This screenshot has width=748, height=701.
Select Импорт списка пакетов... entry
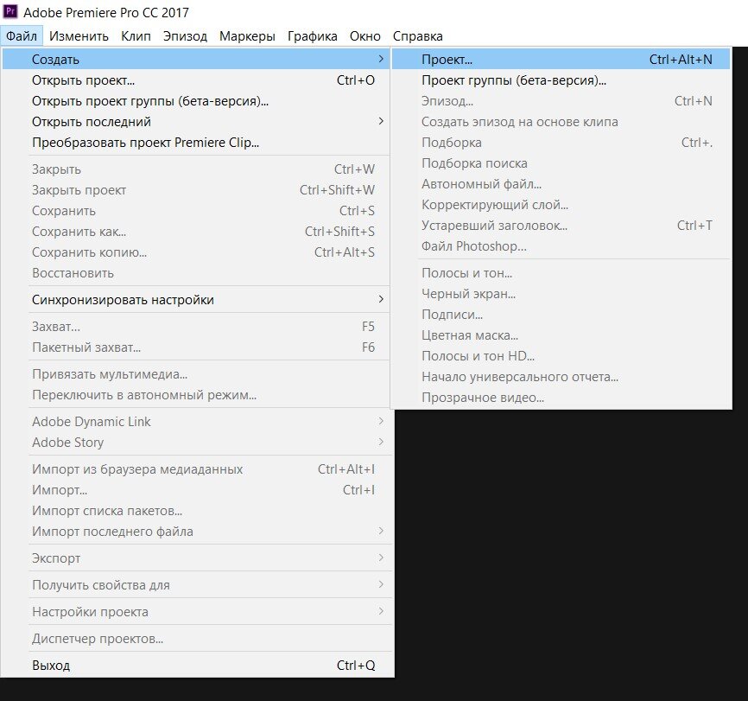[x=196, y=511]
